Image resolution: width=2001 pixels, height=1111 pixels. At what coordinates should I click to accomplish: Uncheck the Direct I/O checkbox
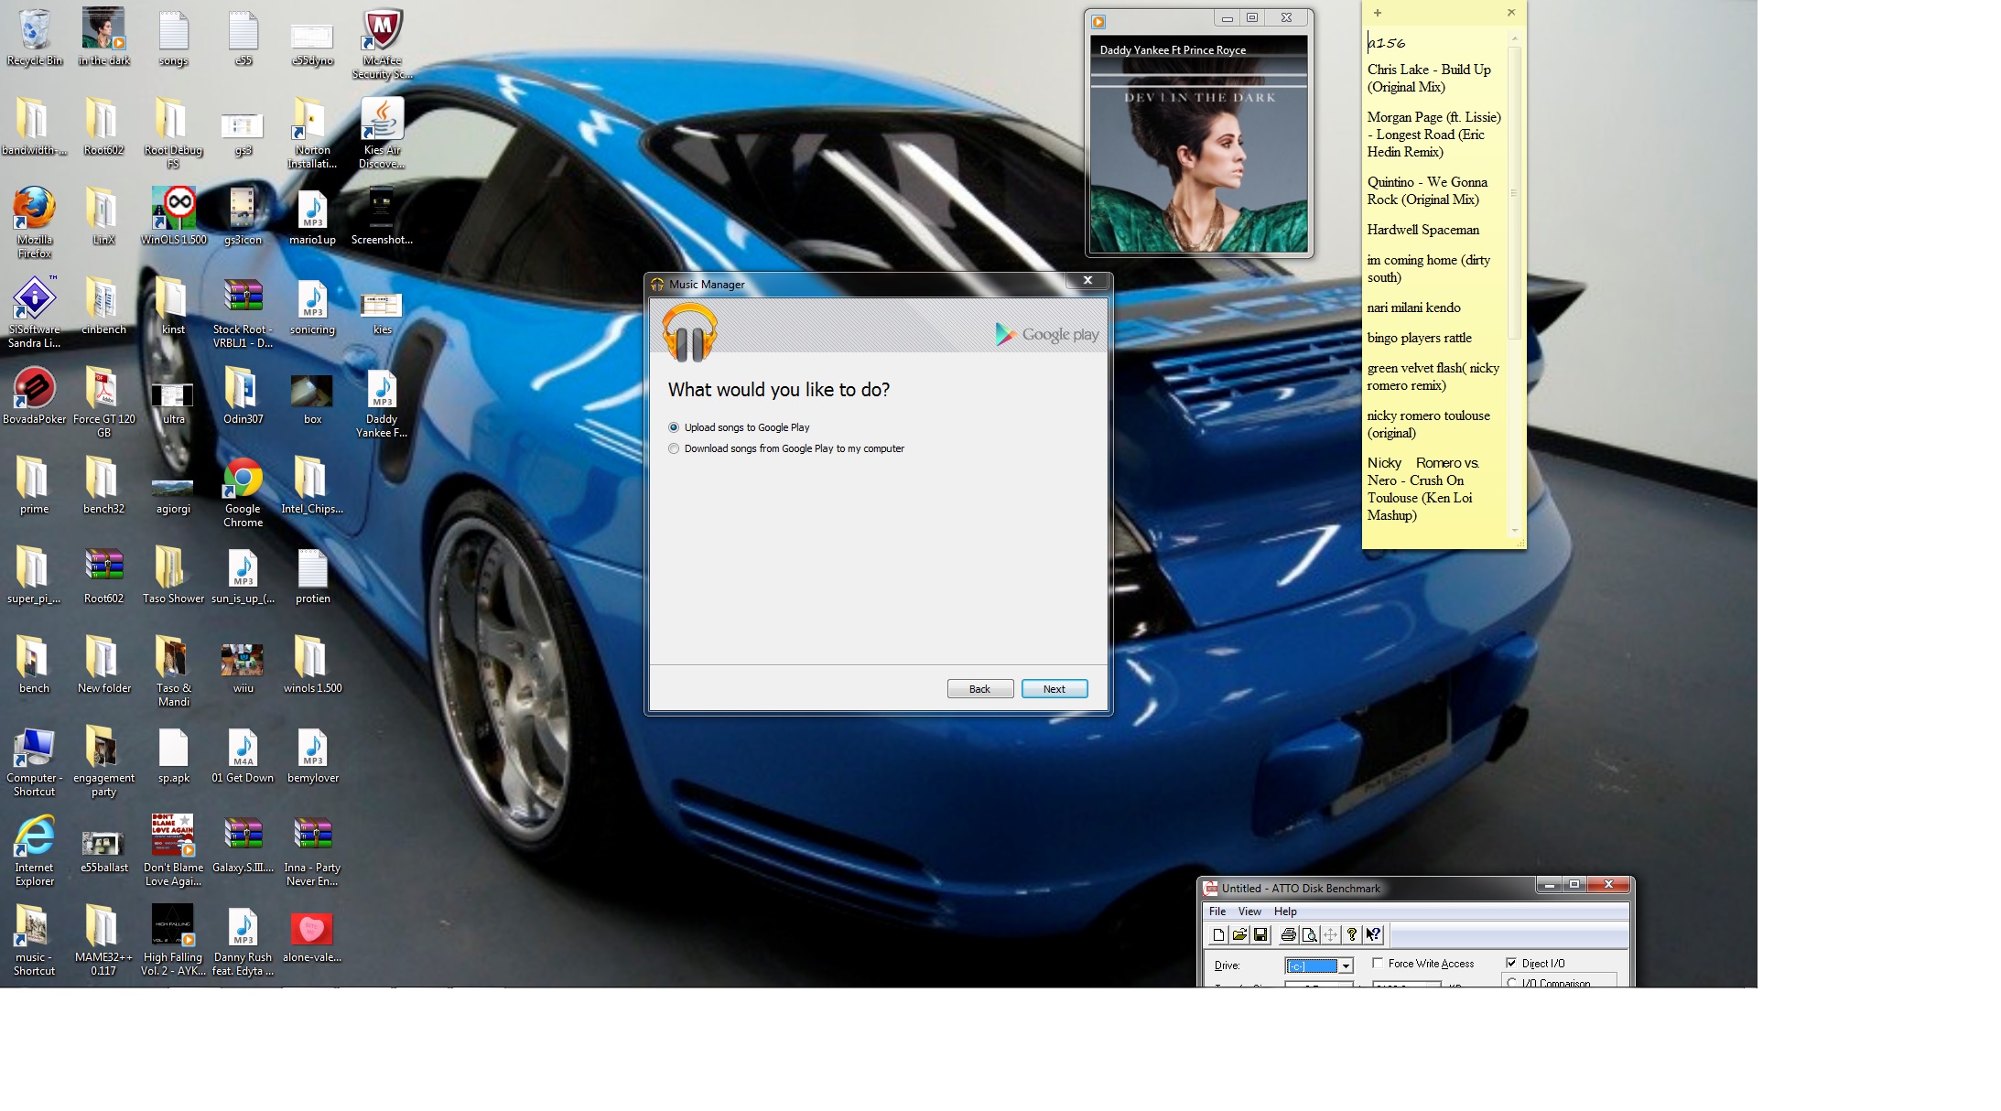pyautogui.click(x=1511, y=963)
